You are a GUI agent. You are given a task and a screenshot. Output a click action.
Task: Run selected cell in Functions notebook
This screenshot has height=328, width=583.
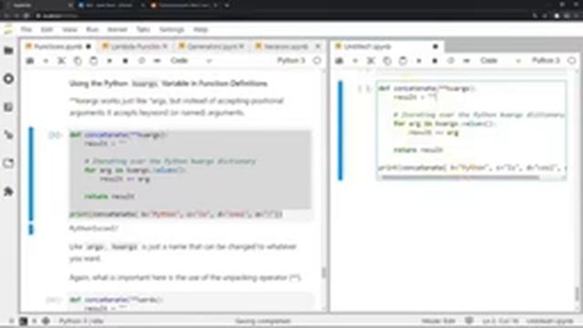point(109,61)
